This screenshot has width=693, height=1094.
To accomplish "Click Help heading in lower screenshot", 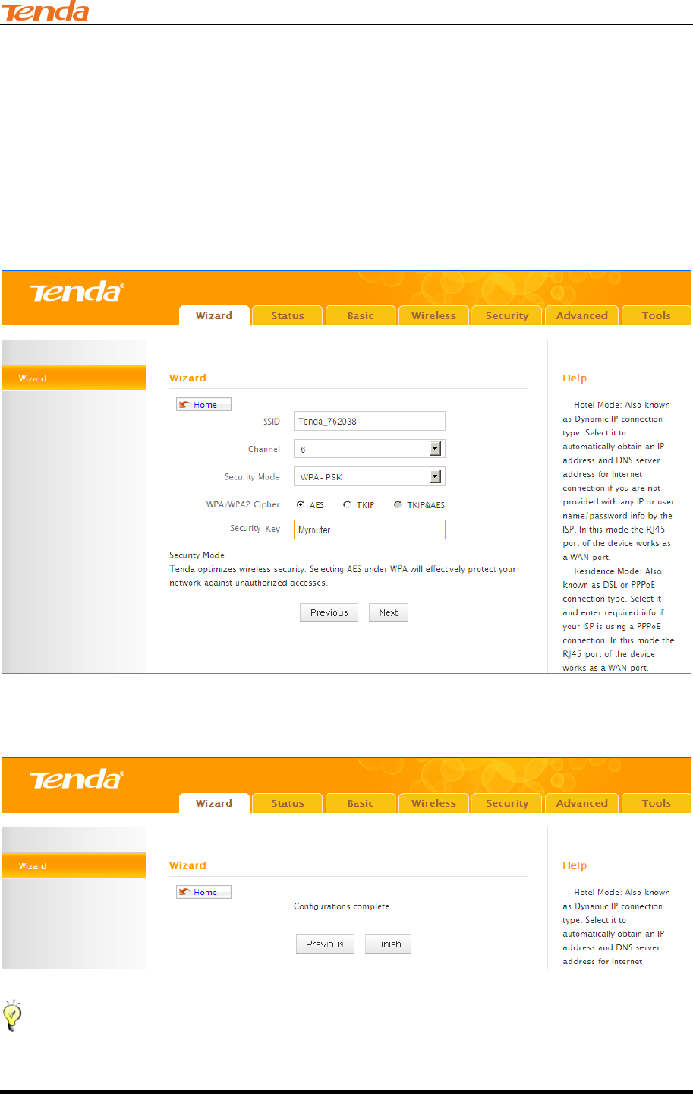I will pyautogui.click(x=575, y=865).
